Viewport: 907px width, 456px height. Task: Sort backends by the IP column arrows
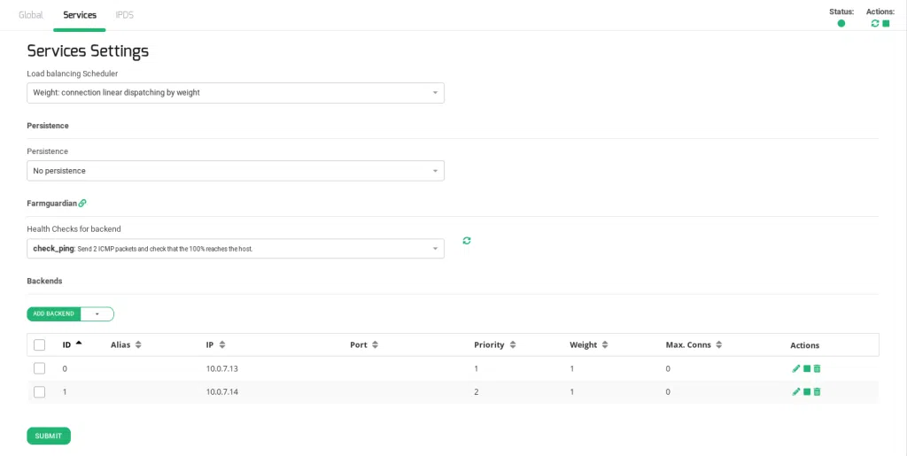click(221, 344)
